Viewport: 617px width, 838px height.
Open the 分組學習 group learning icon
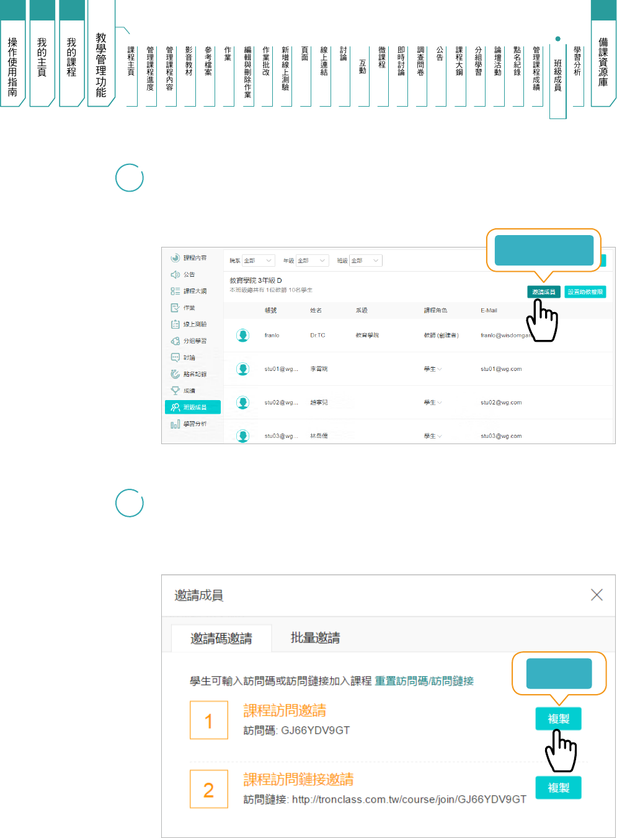175,341
